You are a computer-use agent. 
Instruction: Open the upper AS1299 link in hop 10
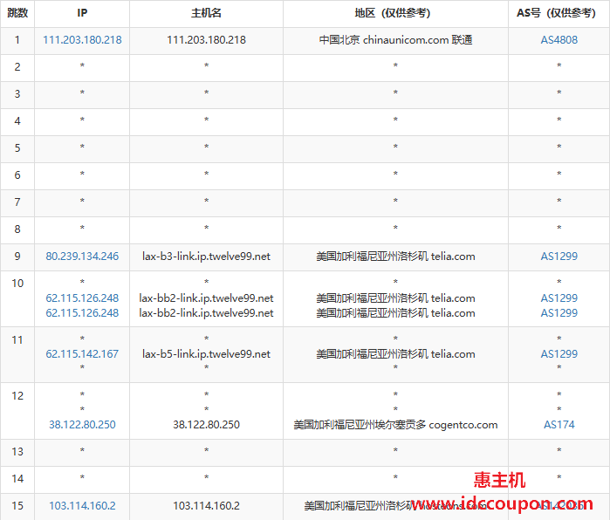559,298
